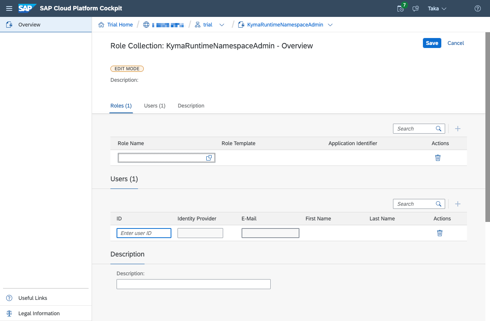490x321 pixels.
Task: Click the Roles search magnifier icon
Action: (x=439, y=129)
